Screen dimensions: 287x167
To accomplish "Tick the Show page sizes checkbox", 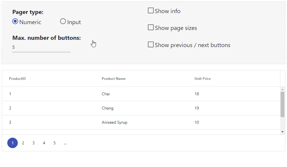I will [x=150, y=28].
